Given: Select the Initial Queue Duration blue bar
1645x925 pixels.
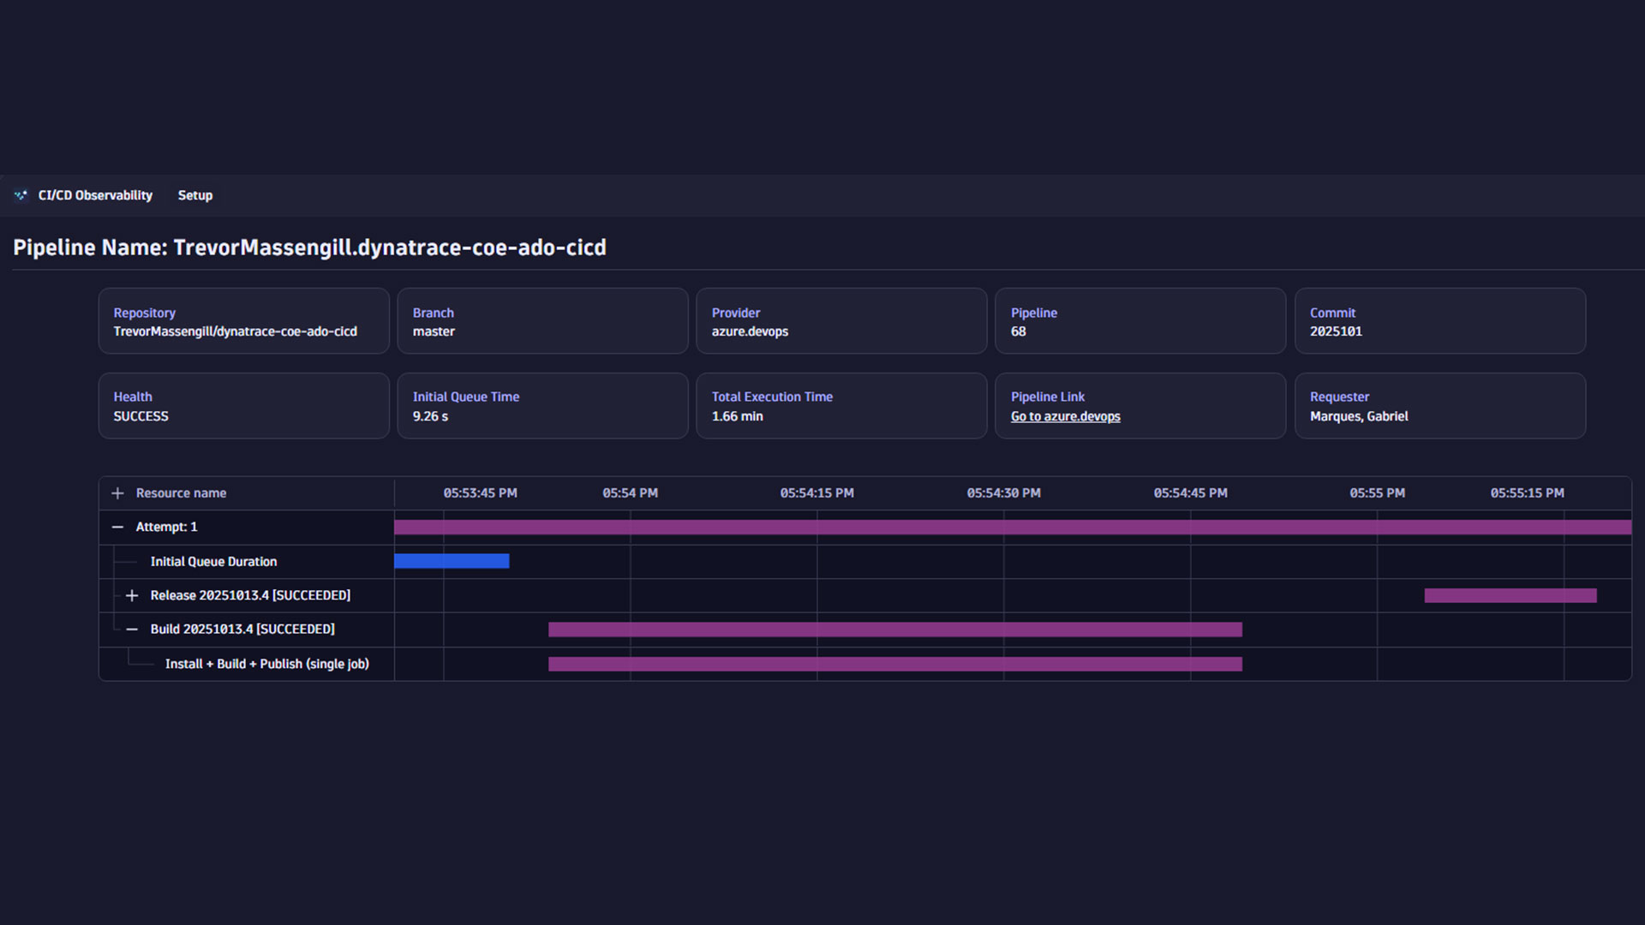Looking at the screenshot, I should click(452, 561).
